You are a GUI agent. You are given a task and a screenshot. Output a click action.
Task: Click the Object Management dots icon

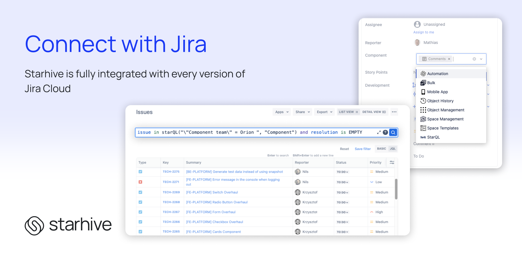pyautogui.click(x=423, y=110)
